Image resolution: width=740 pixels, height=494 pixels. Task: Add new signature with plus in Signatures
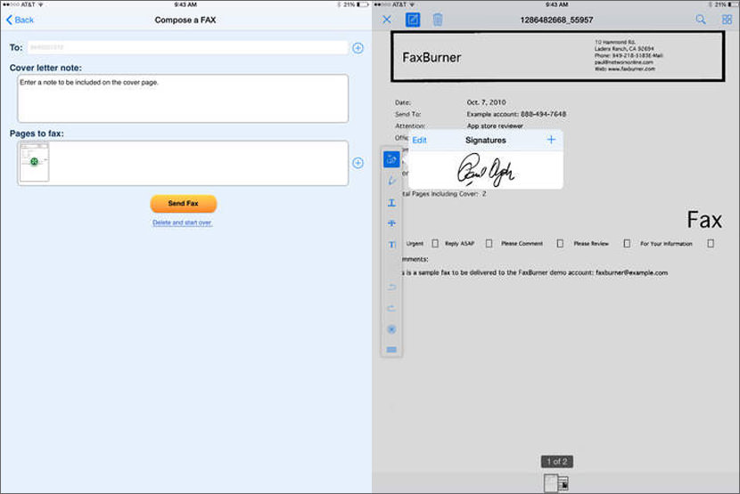click(551, 140)
